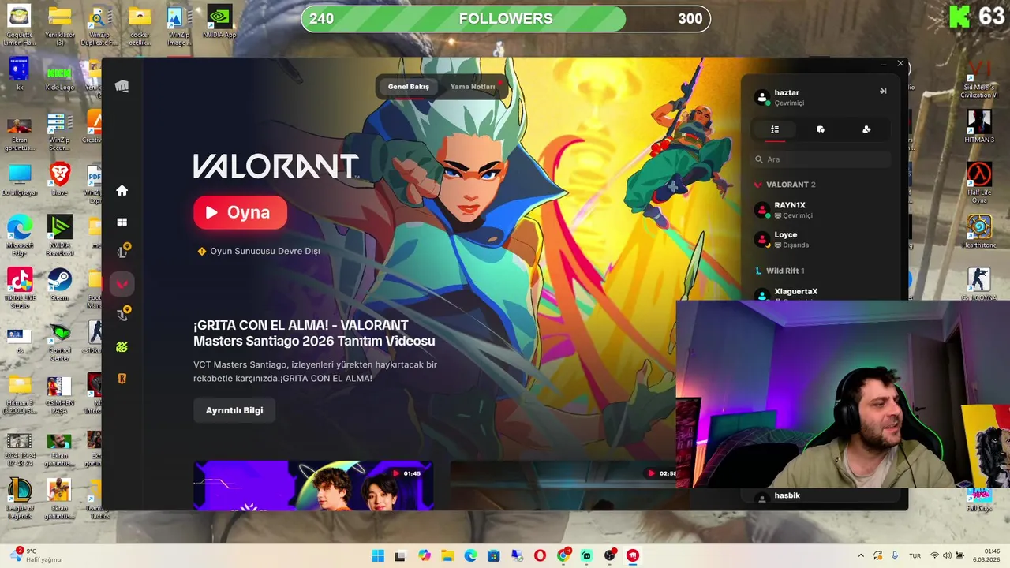
Task: Switch to the Yama Notları tab
Action: click(473, 87)
